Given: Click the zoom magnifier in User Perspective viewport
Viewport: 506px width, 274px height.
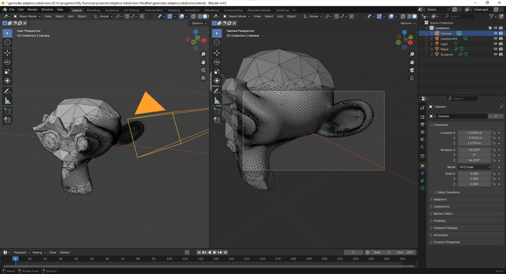Looking at the screenshot, I should pyautogui.click(x=203, y=54).
